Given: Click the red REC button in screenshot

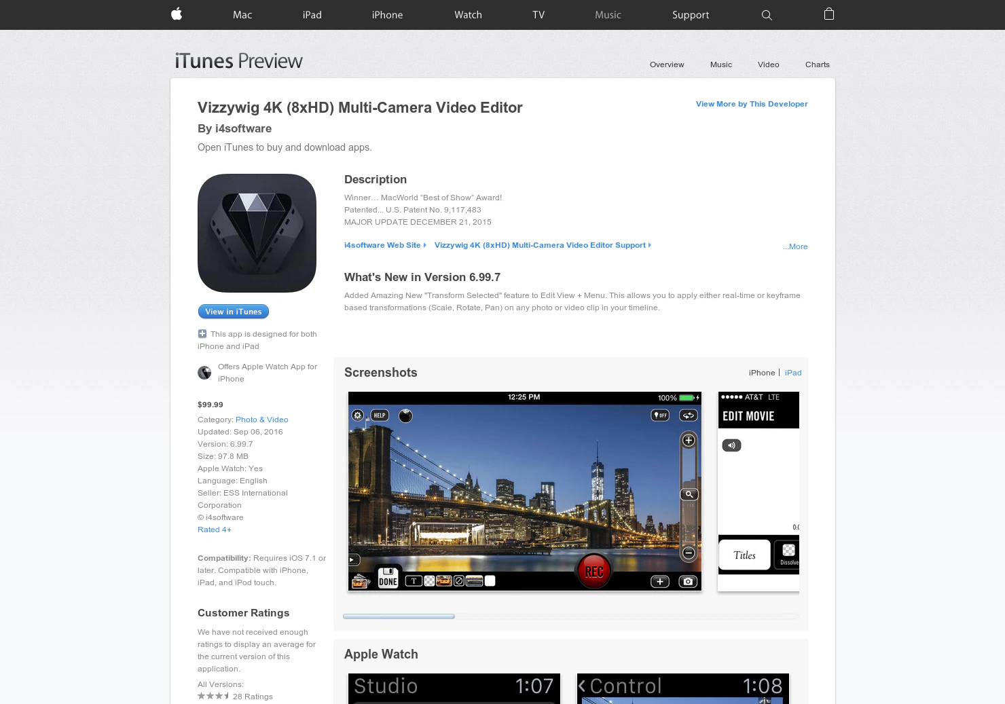Looking at the screenshot, I should pos(594,572).
